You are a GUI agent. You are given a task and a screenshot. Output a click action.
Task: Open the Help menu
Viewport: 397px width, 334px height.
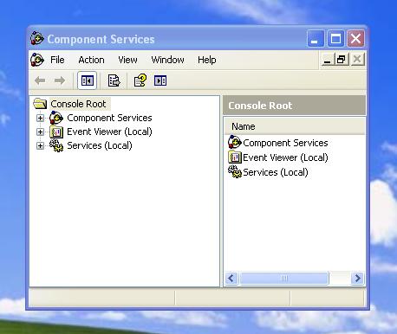[207, 60]
